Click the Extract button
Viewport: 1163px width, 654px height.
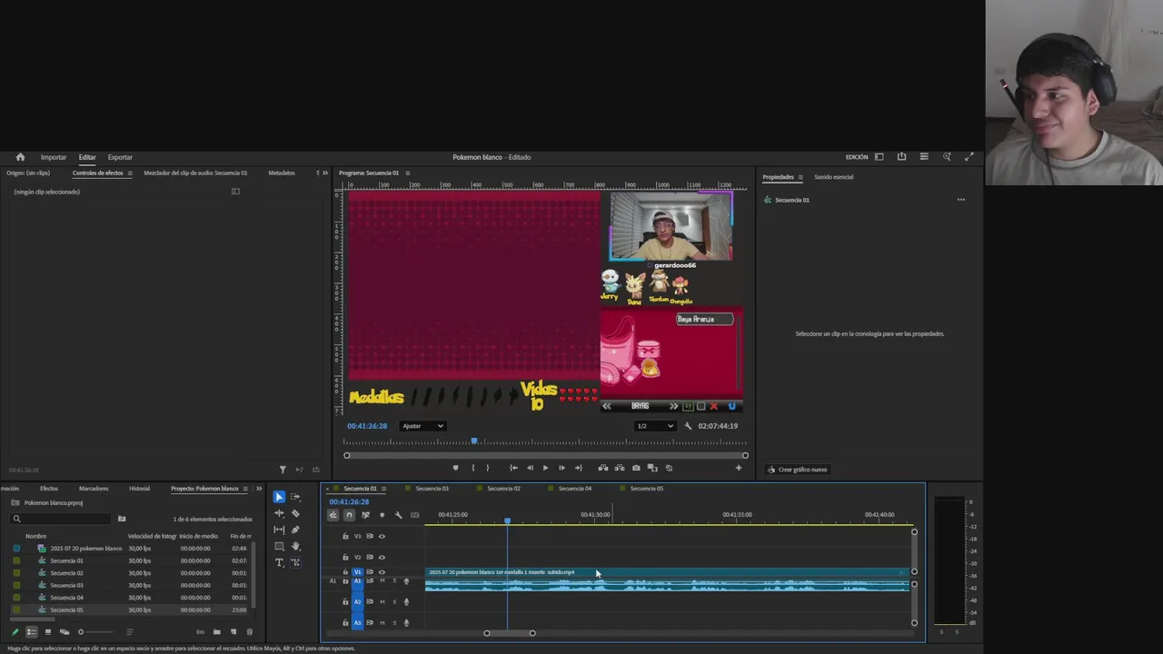coord(619,468)
